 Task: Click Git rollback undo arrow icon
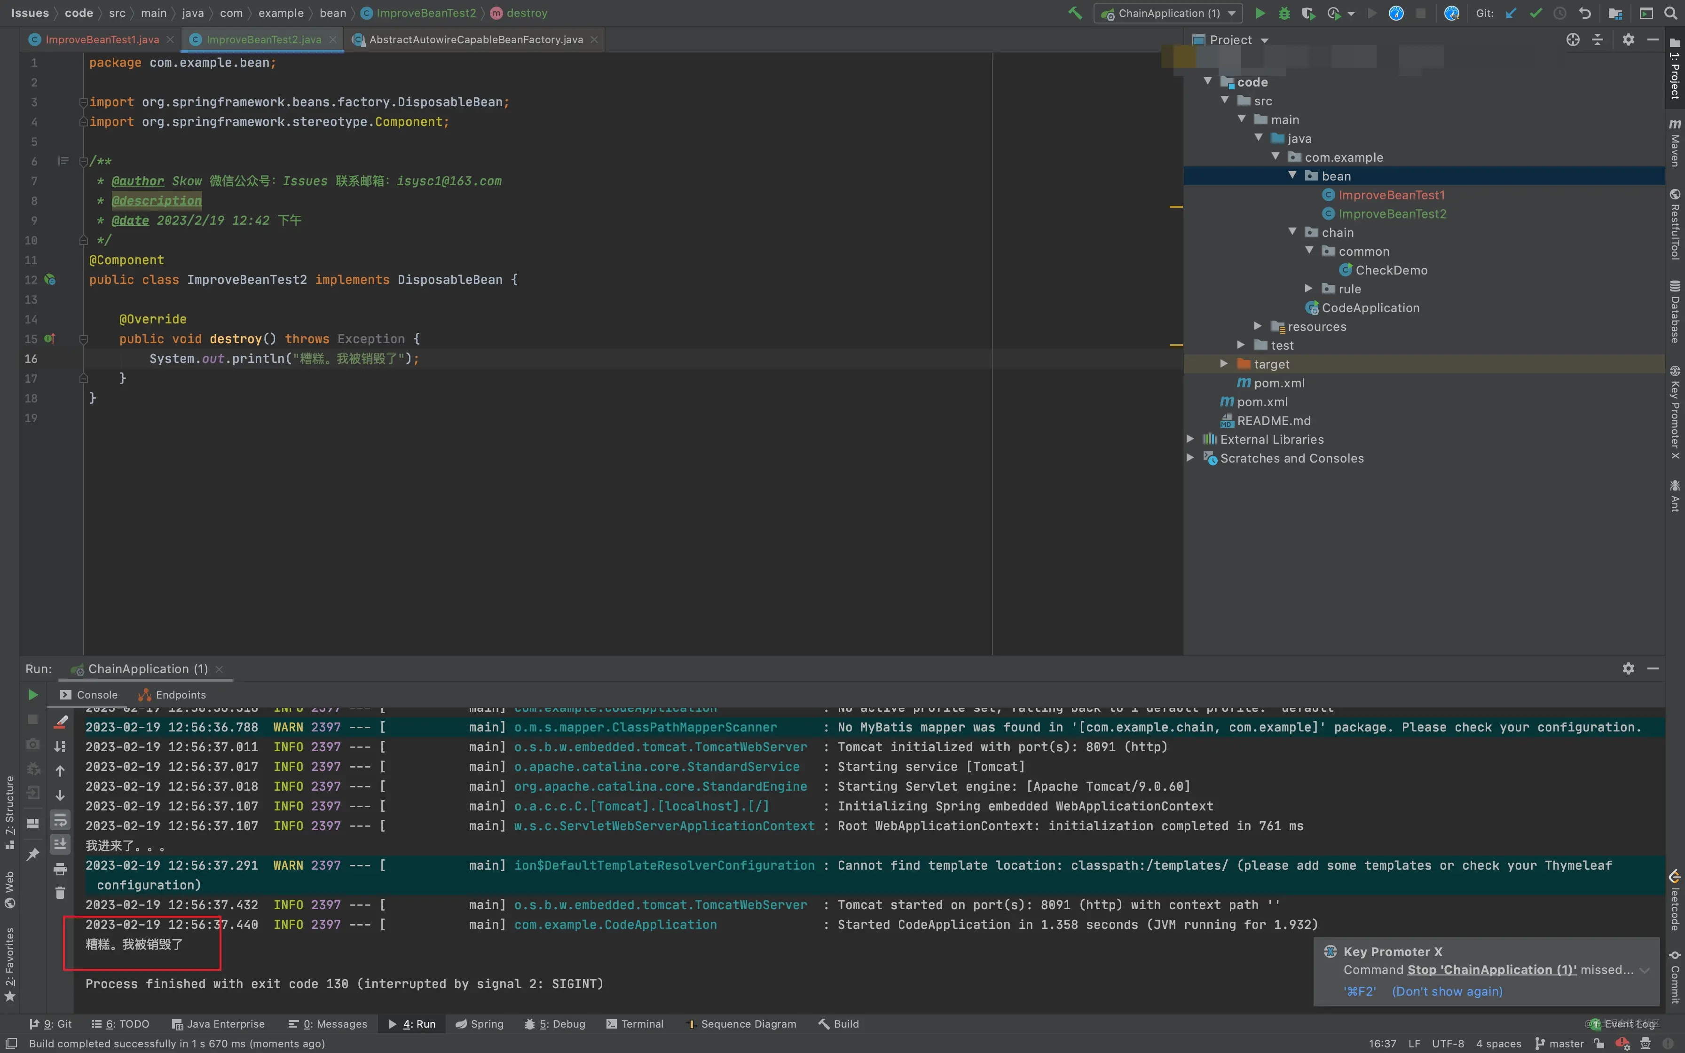1585,13
